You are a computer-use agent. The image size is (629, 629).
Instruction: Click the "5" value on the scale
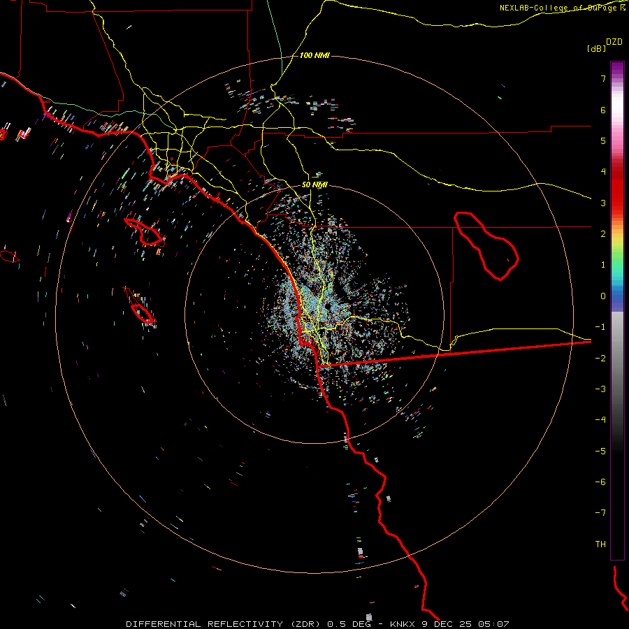coord(603,140)
